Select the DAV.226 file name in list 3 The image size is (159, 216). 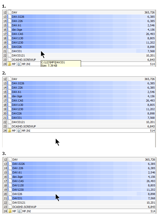click(x=18, y=168)
